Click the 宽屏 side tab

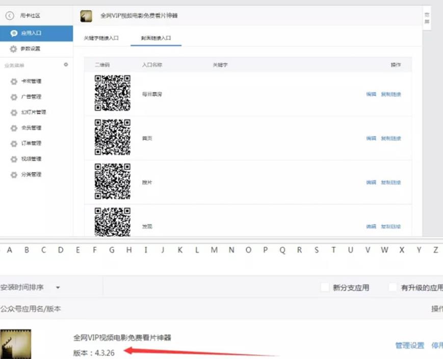tap(427, 18)
